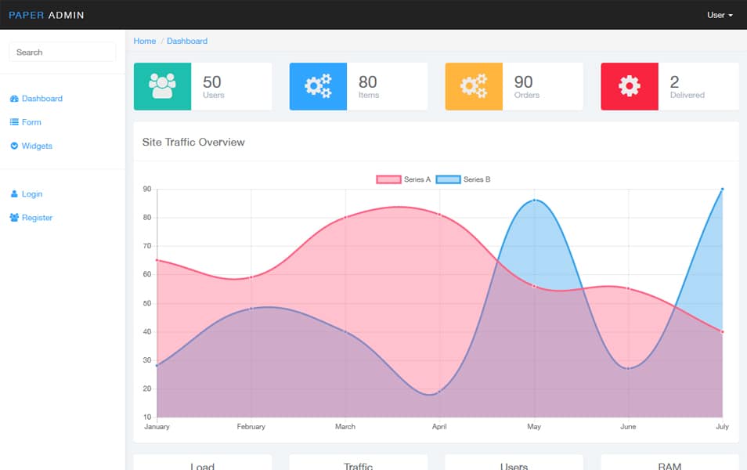Toggle Series B visibility in chart legend
The image size is (747, 470).
coord(475,179)
